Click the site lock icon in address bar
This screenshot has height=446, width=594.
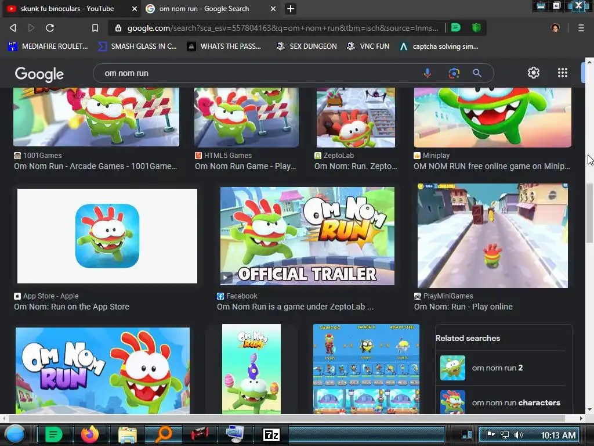point(118,28)
